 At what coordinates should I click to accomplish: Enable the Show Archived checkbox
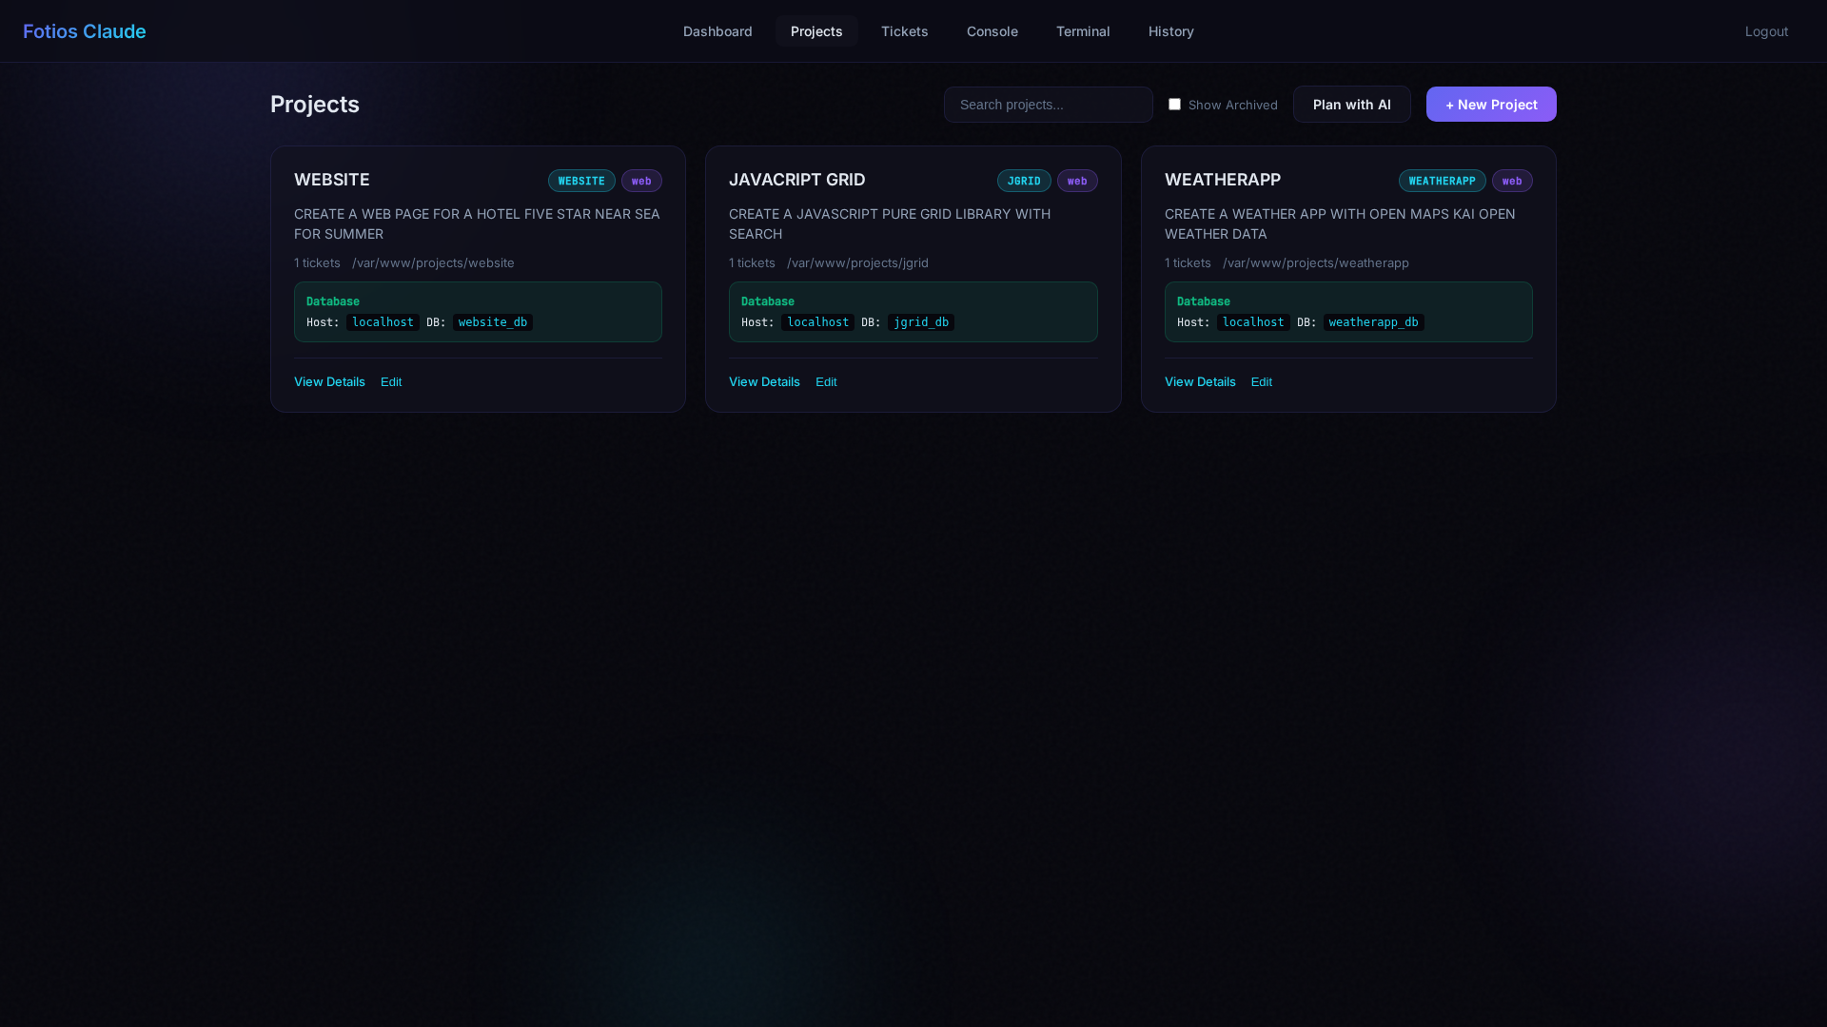click(x=1174, y=105)
